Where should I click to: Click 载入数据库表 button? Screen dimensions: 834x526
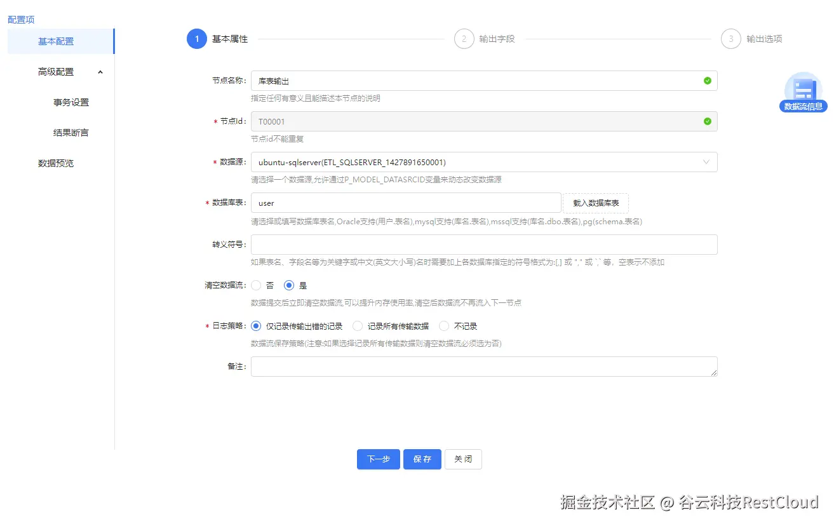click(596, 203)
